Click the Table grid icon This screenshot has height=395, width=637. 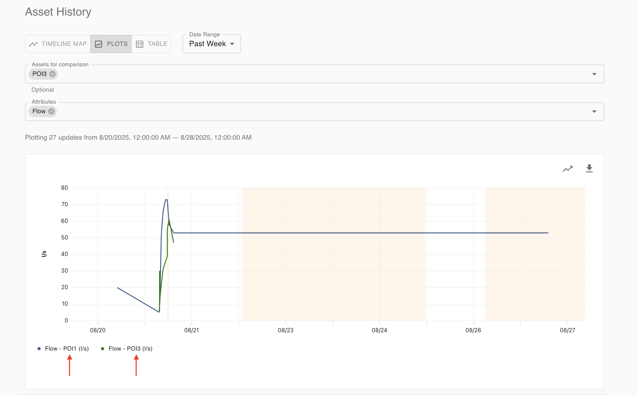click(140, 44)
